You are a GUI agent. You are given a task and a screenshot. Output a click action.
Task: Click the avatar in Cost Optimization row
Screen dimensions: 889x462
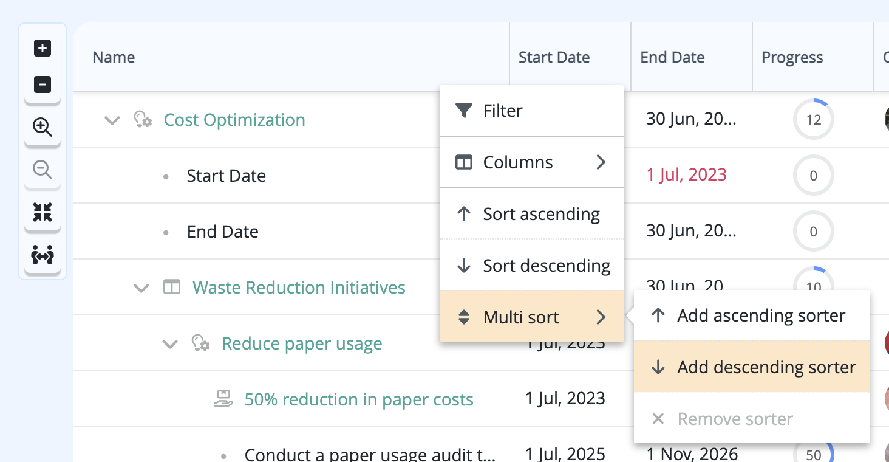click(x=887, y=119)
